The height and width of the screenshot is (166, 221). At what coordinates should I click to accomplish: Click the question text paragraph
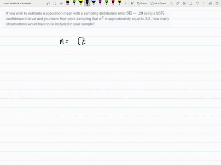pos(87,18)
